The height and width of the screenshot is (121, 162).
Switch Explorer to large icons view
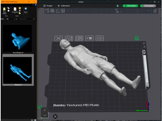tap(35, 120)
